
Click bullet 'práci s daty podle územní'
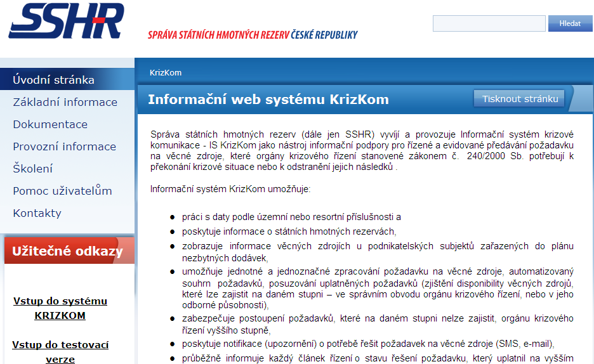tap(291, 217)
